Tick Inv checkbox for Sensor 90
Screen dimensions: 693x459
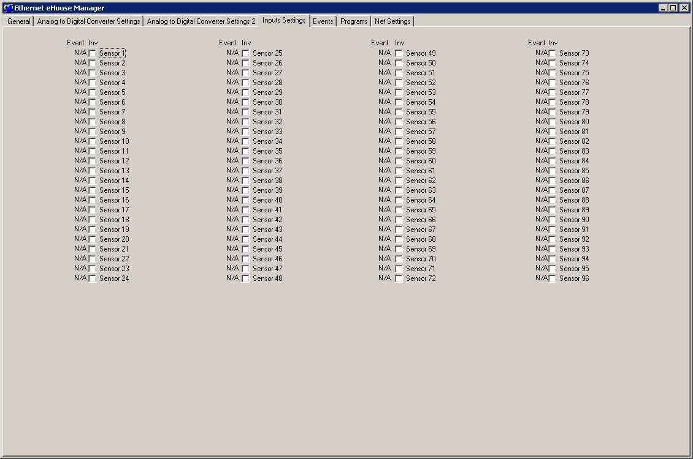click(552, 220)
